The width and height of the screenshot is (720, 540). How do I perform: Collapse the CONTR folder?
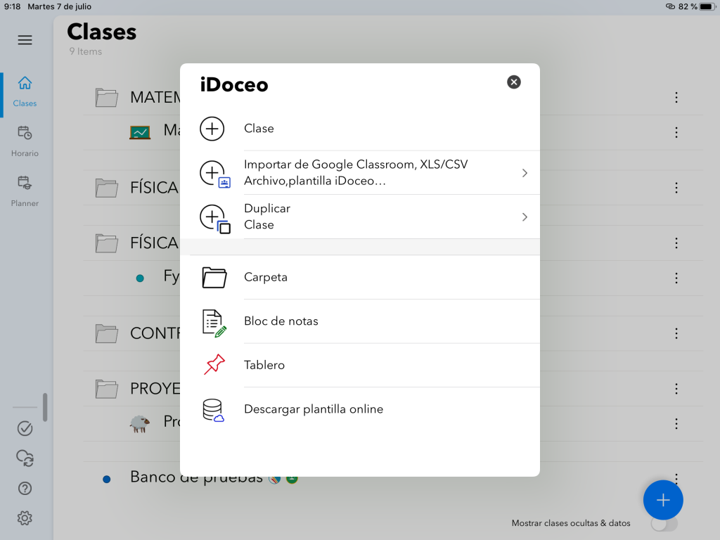pyautogui.click(x=107, y=333)
